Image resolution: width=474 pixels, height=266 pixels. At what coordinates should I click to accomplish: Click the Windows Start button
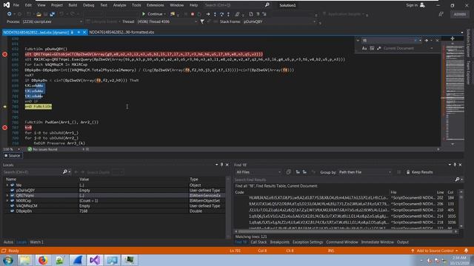(7, 260)
